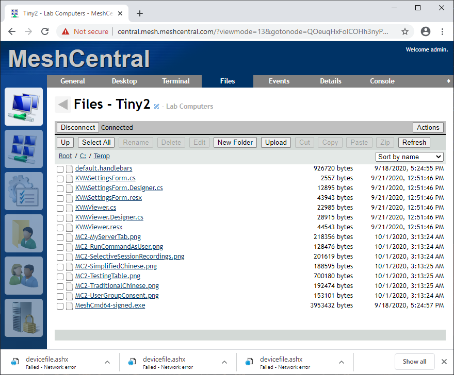
Task: Click the New Folder button
Action: (x=235, y=143)
